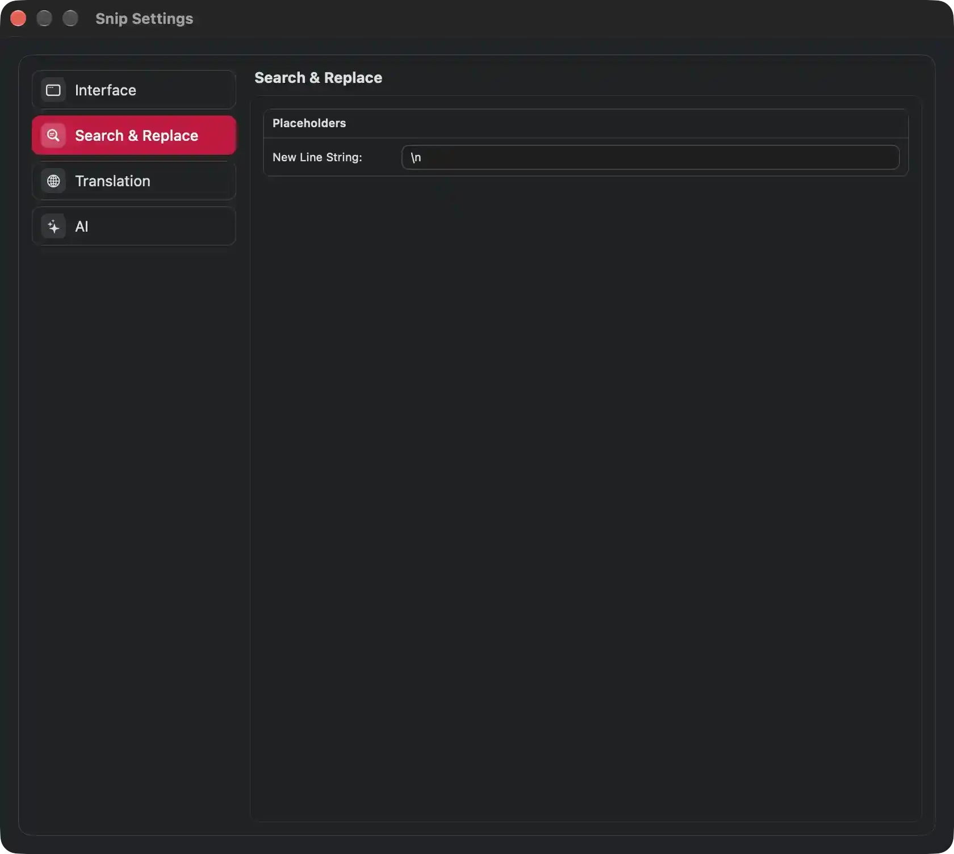Open the Interface settings tab
The image size is (954, 854).
point(134,90)
